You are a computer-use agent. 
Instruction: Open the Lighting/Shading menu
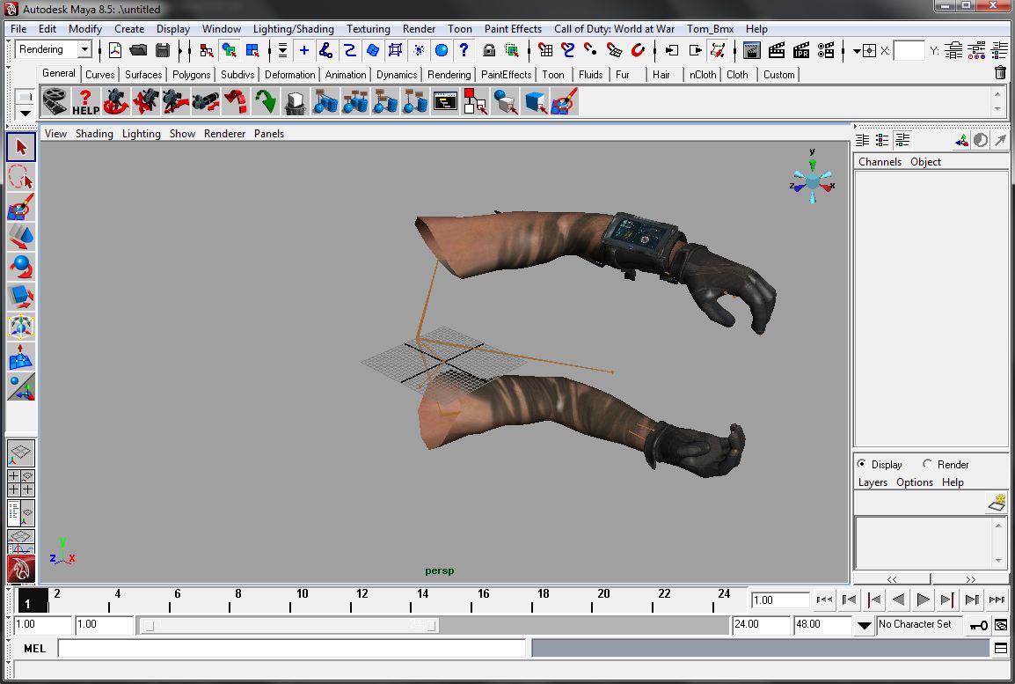293,29
